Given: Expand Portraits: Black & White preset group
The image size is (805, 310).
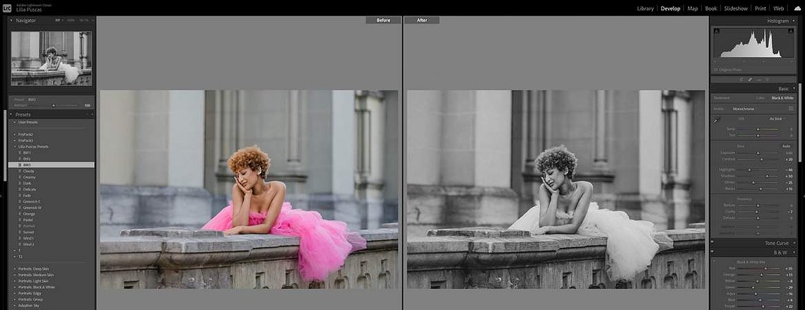Looking at the screenshot, I should (x=14, y=287).
